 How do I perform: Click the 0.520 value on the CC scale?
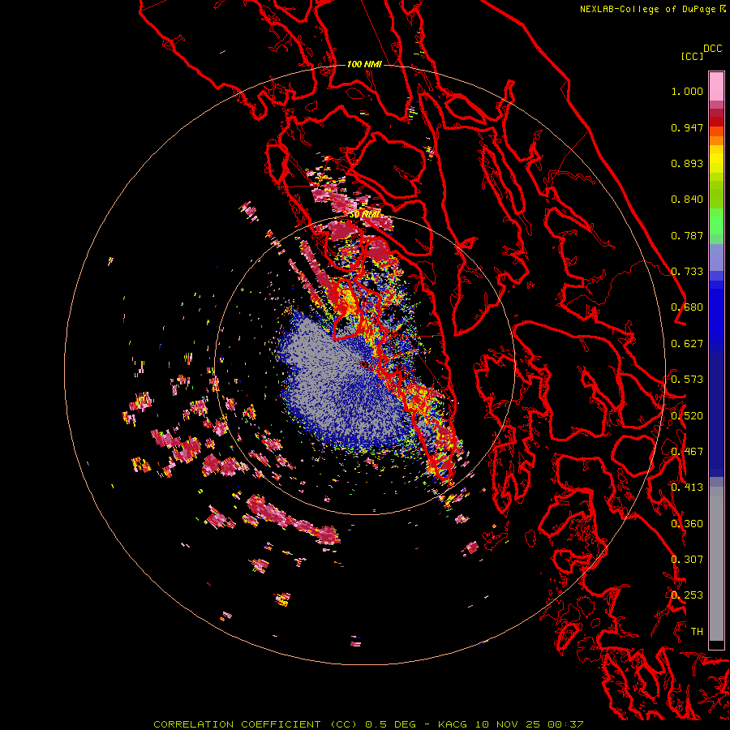point(687,416)
